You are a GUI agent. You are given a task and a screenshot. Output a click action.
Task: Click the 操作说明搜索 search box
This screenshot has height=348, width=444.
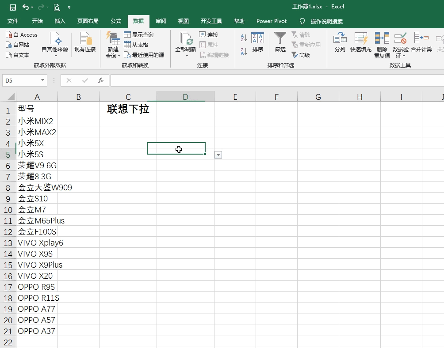pos(326,22)
